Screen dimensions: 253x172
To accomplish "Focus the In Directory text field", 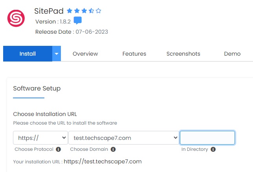I will tap(207, 138).
